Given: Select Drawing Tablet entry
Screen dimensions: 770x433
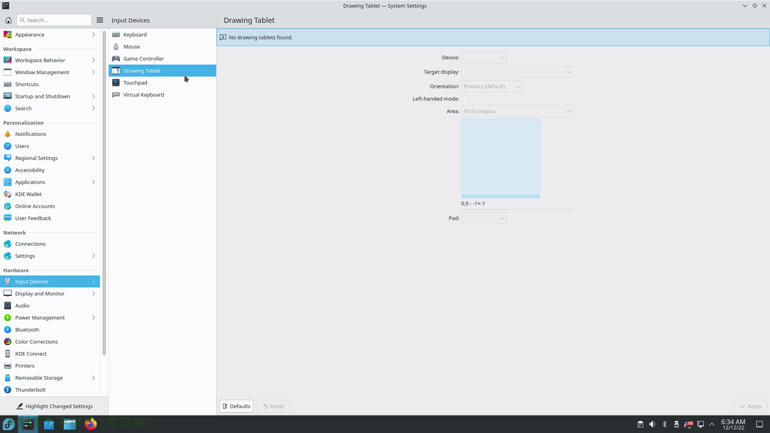Looking at the screenshot, I should point(162,71).
